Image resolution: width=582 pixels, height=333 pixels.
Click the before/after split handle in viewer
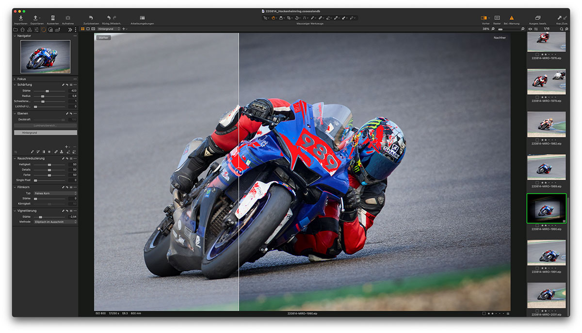point(238,171)
